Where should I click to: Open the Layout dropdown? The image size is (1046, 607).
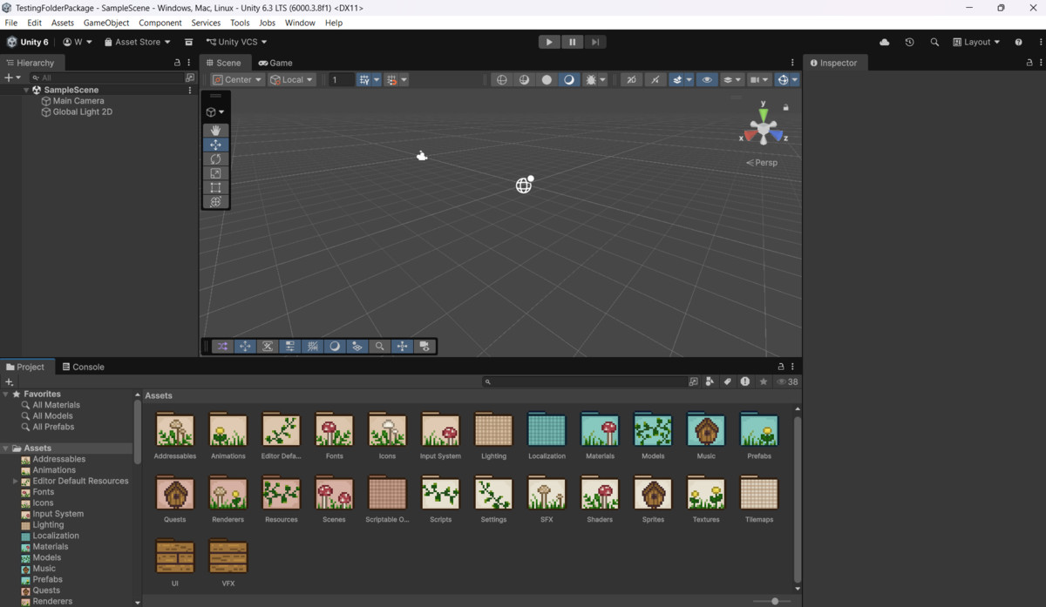pyautogui.click(x=976, y=42)
